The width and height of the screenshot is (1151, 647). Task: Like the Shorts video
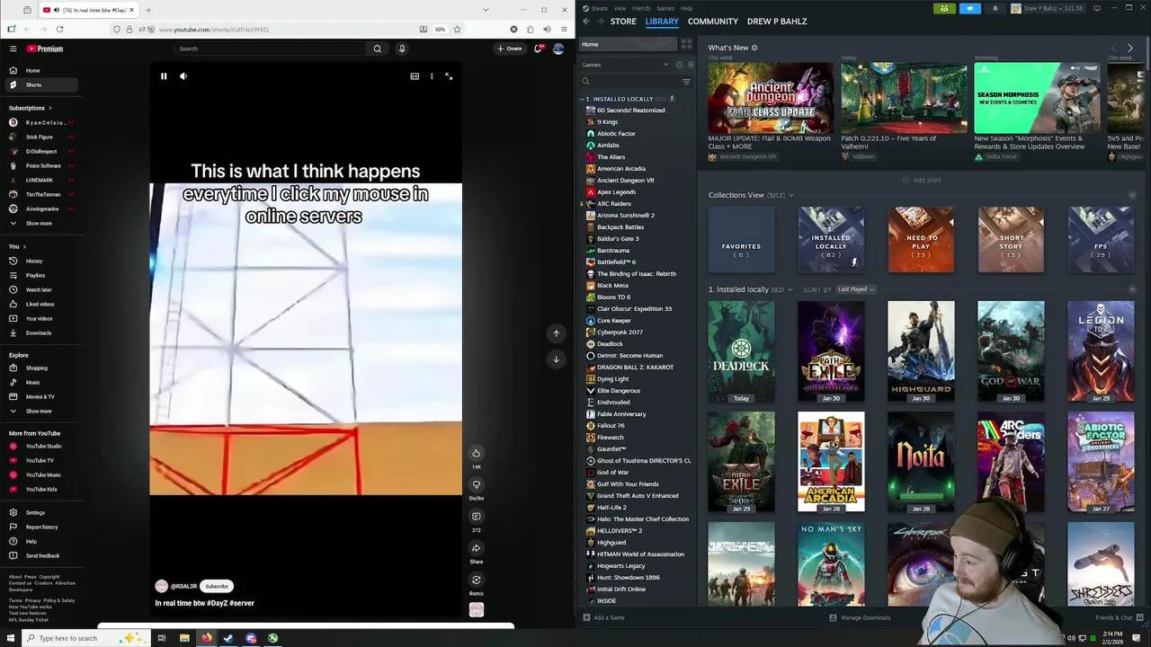coord(477,453)
